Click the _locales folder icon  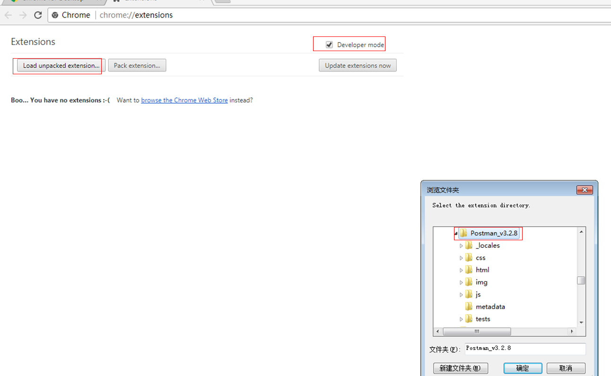[x=469, y=245]
